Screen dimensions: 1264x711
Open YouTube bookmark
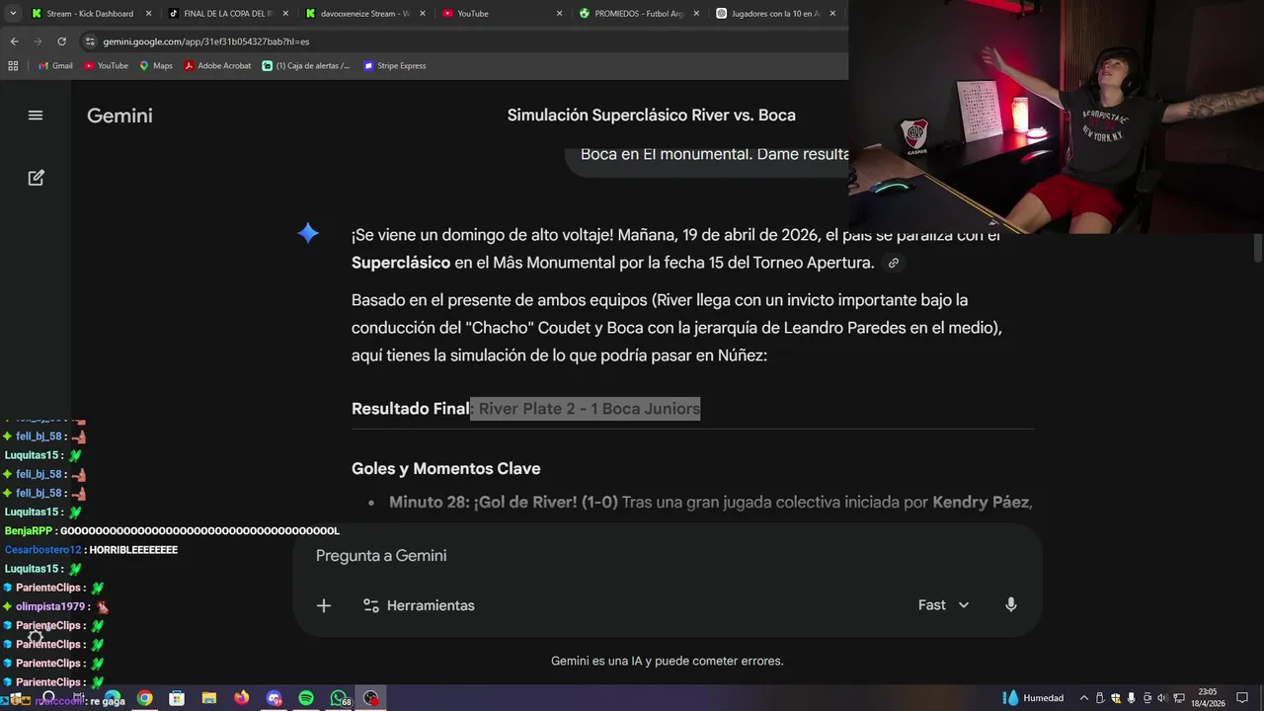(x=106, y=66)
